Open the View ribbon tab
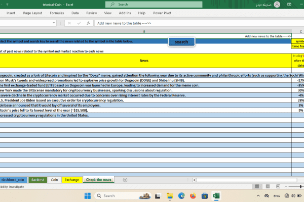Screen dimensions: 304x202 pos(108,13)
